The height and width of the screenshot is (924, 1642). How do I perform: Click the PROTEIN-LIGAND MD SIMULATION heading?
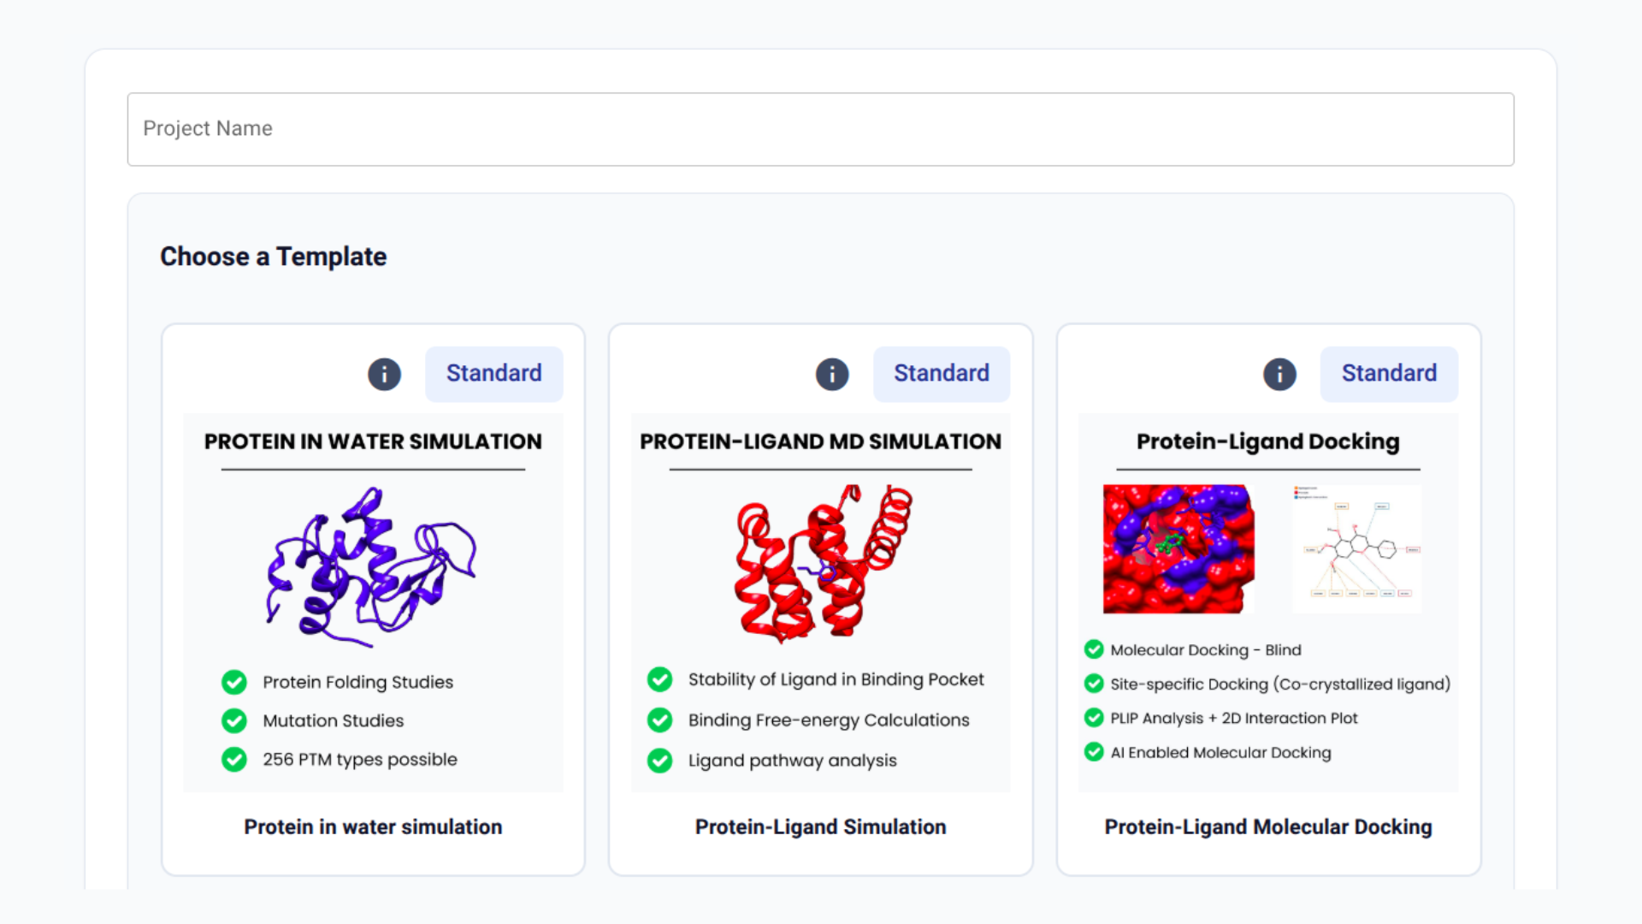tap(820, 441)
